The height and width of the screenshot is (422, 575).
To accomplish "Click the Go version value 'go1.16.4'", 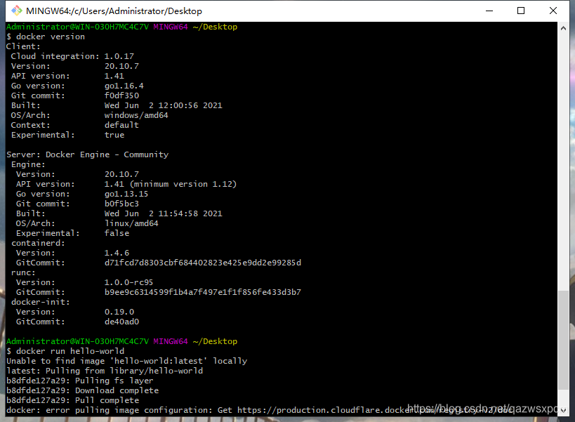I will pos(124,86).
